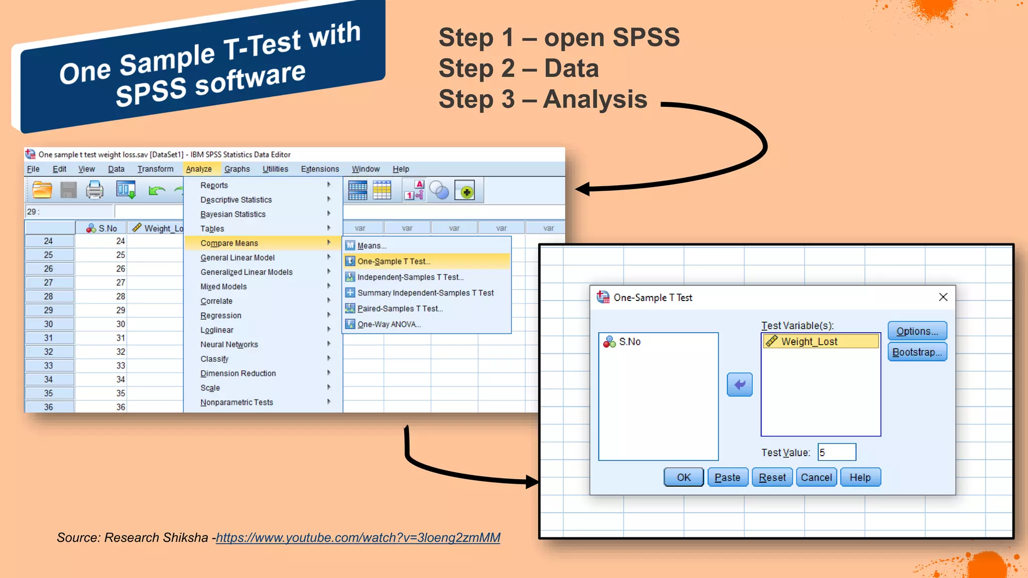
Task: Choose Mixed Models menu entry
Action: pos(264,286)
